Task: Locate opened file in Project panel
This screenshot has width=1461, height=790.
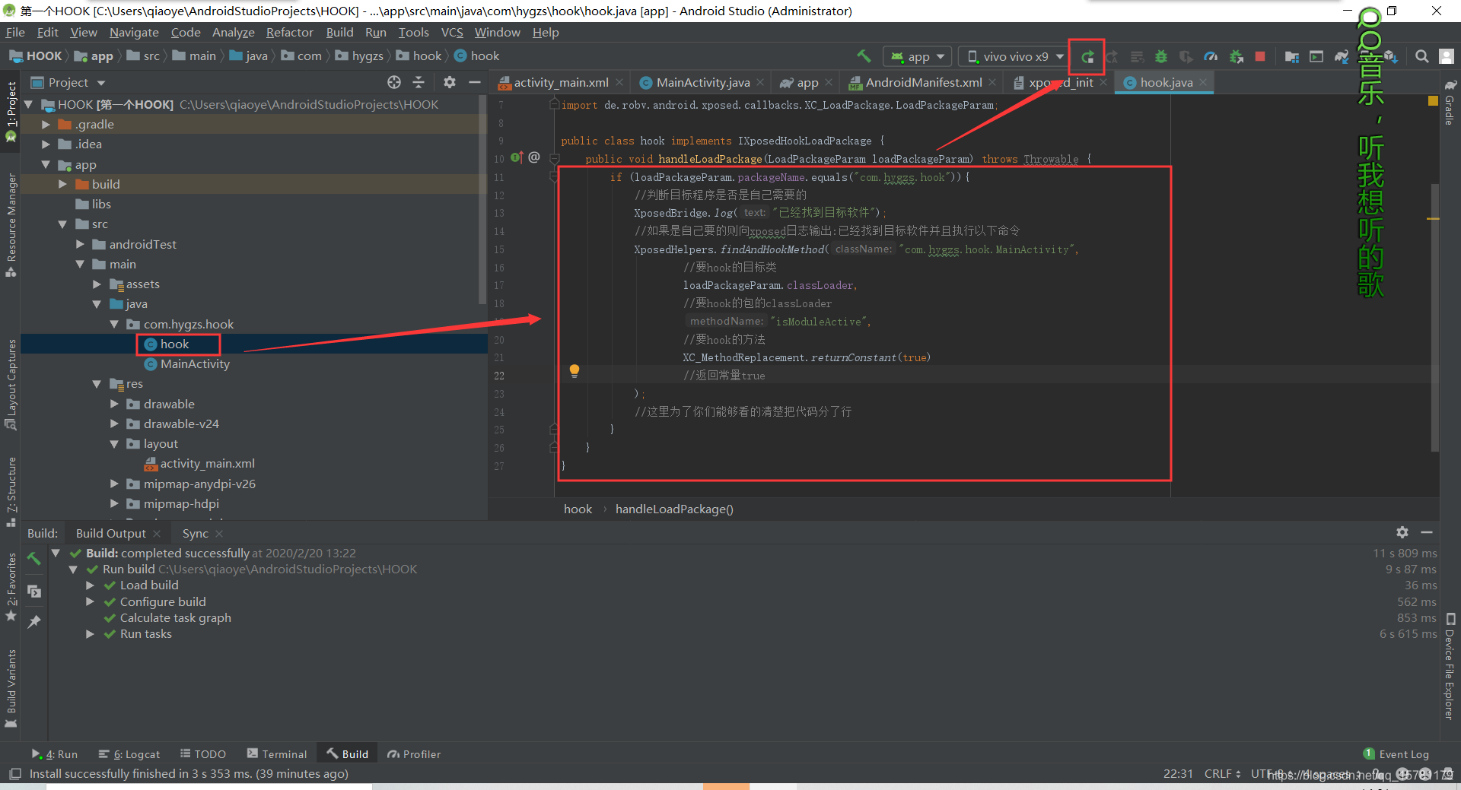Action: pos(393,82)
